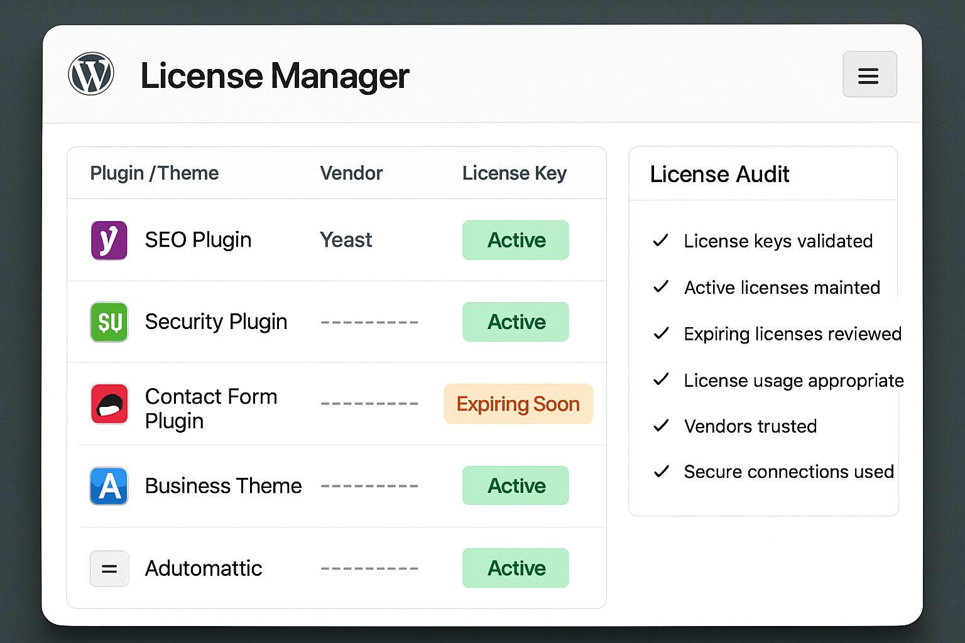Toggle "Vendors trusted" audit item
The image size is (965, 643).
click(x=661, y=426)
